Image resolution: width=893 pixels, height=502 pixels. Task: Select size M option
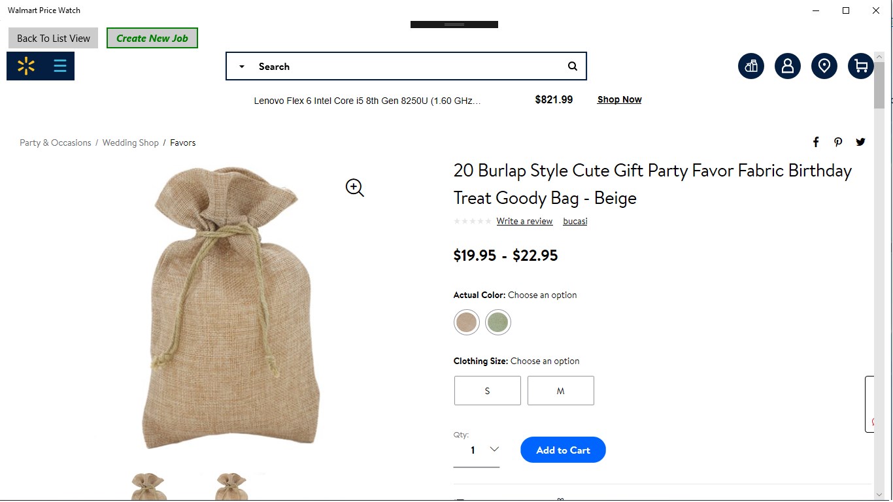[561, 391]
